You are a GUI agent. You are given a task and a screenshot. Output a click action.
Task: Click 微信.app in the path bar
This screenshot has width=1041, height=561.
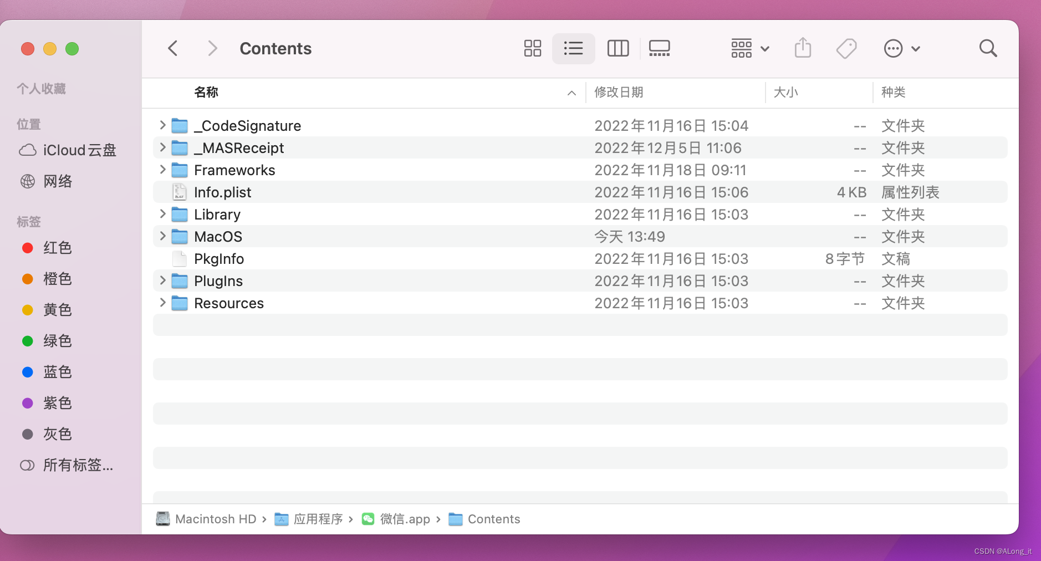[x=405, y=519]
